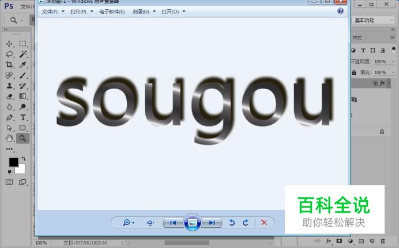The height and width of the screenshot is (248, 399).
Task: Play the slide show
Action: pos(193,223)
